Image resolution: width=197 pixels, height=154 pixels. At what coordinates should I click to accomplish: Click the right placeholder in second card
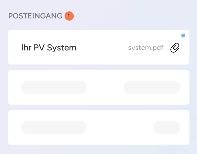pyautogui.click(x=152, y=87)
